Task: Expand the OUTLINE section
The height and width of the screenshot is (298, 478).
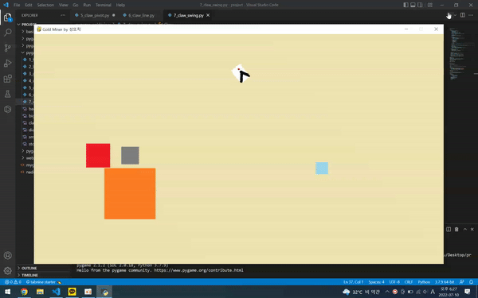Action: 29,268
